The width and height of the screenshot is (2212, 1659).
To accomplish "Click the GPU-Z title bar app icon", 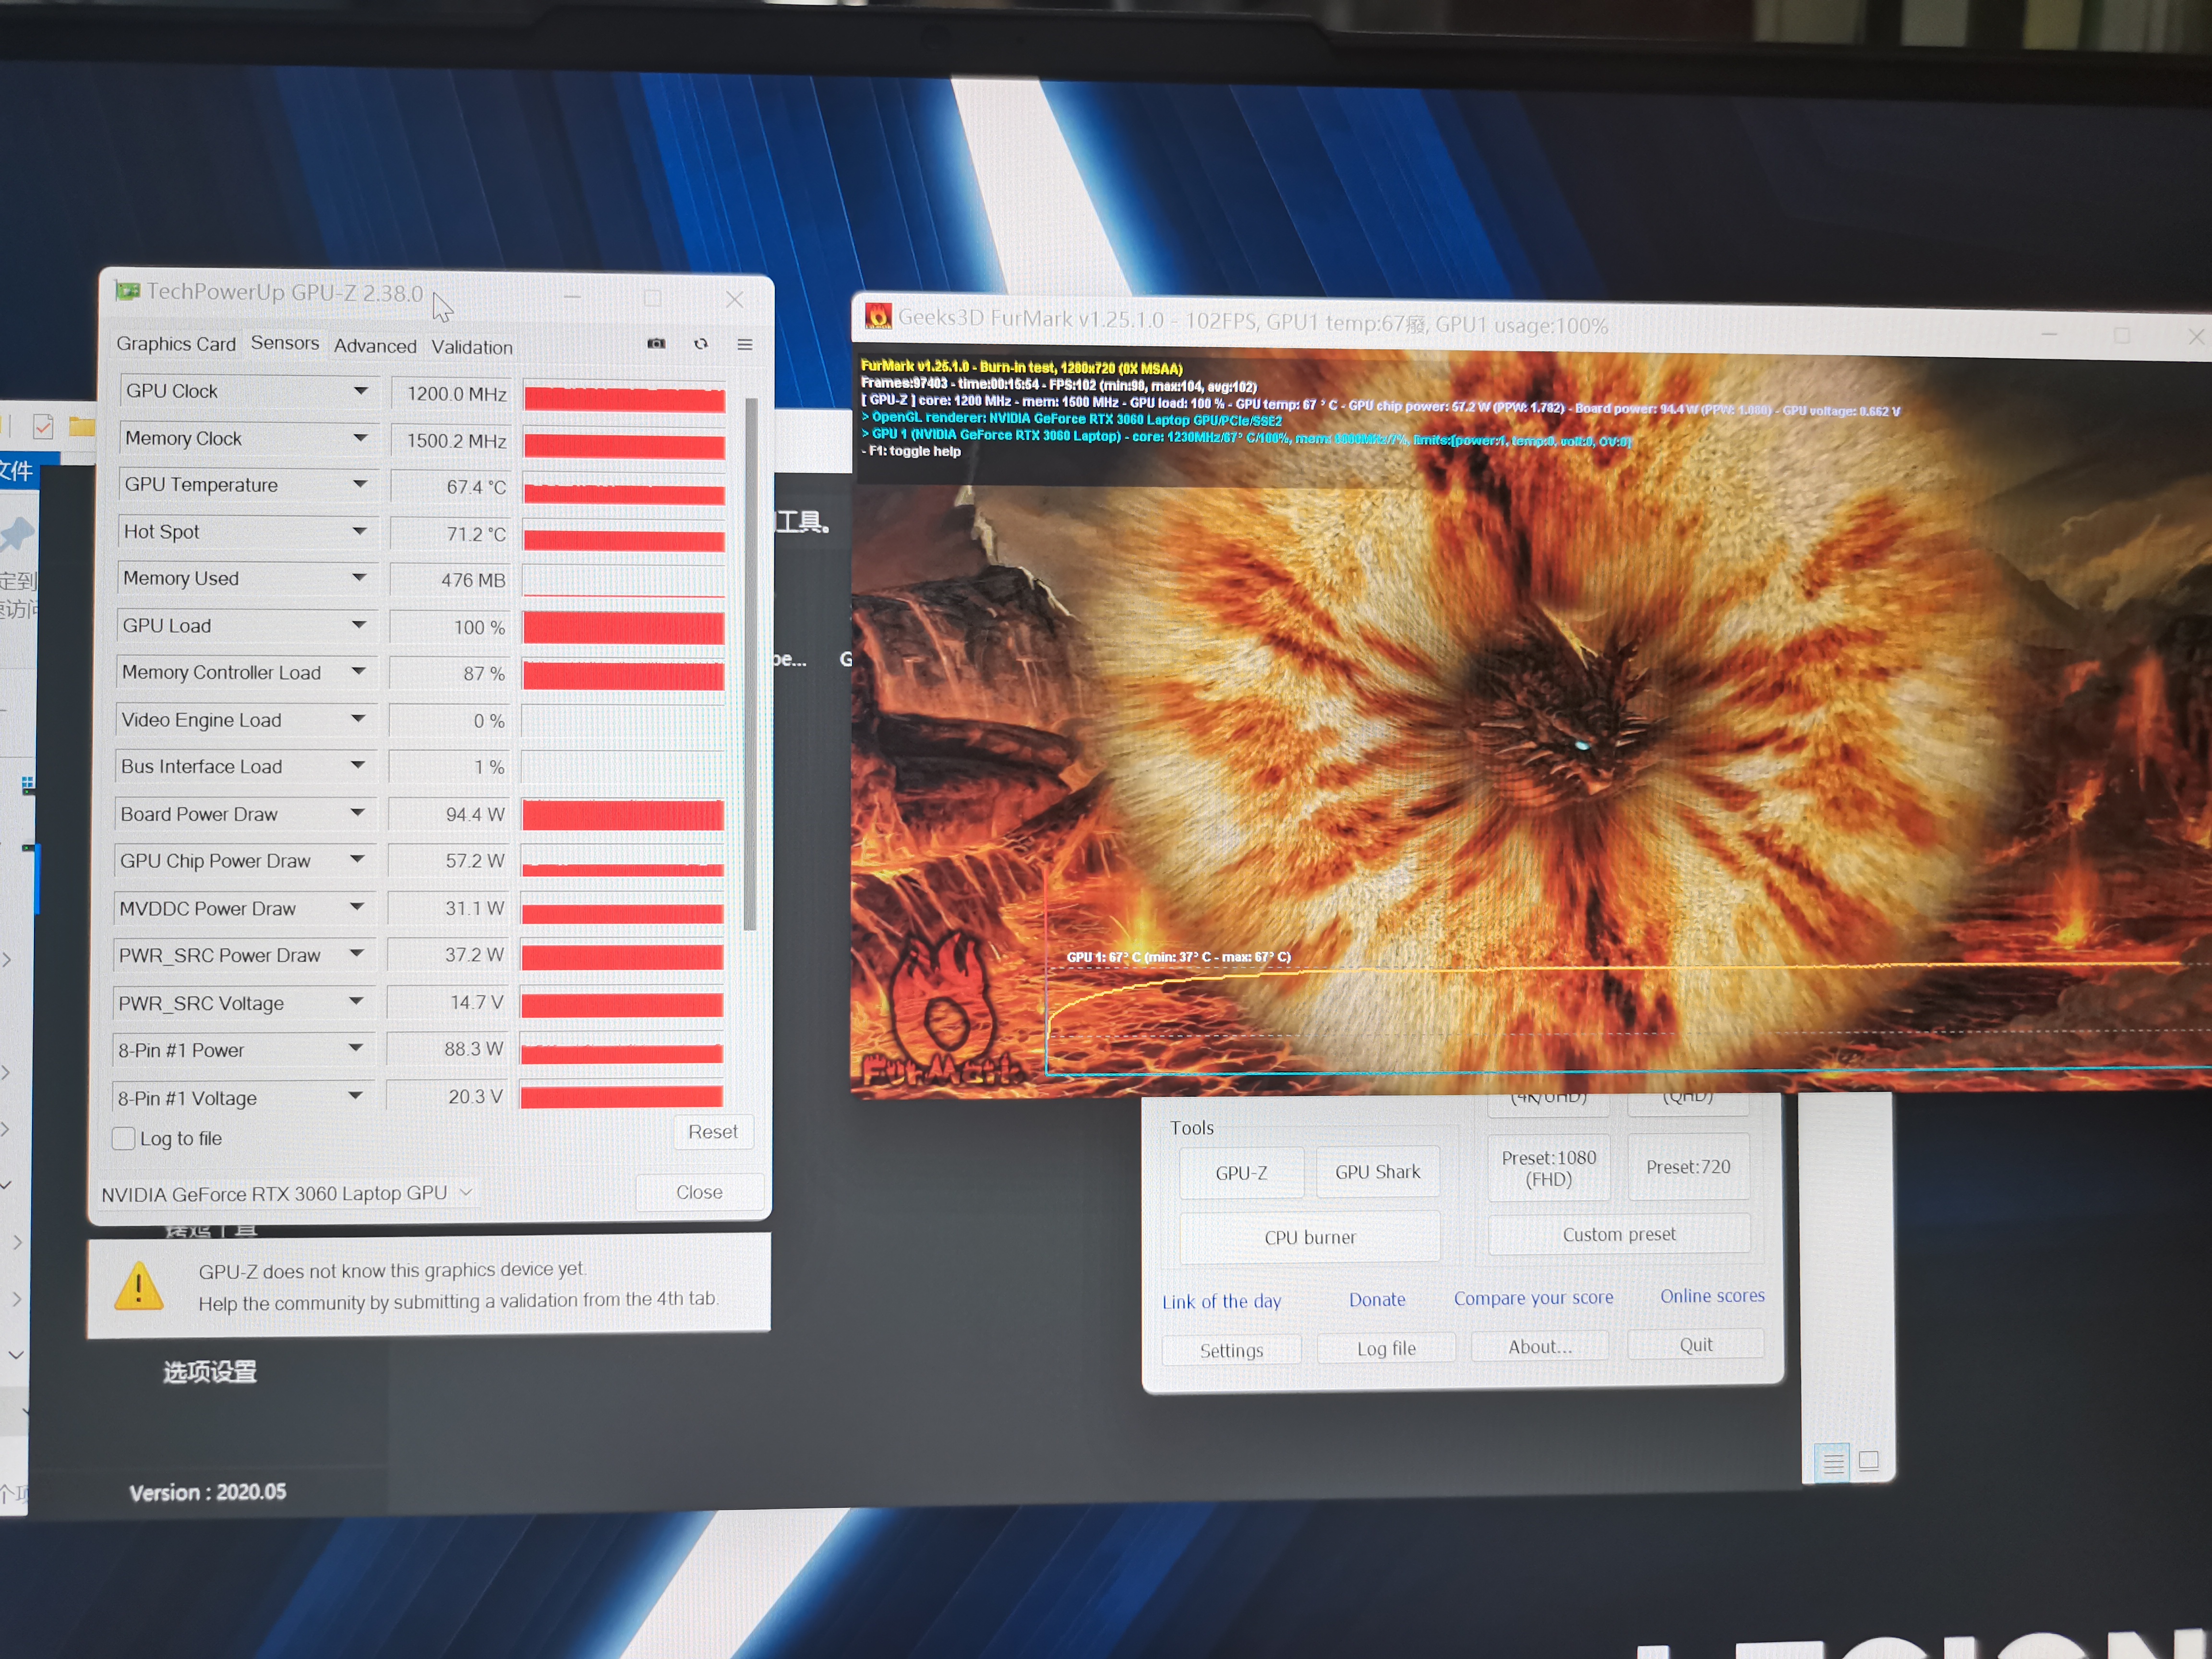I will coord(127,291).
